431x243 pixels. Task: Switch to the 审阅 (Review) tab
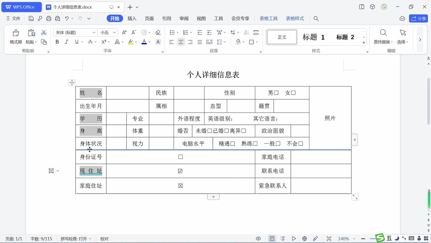point(184,19)
